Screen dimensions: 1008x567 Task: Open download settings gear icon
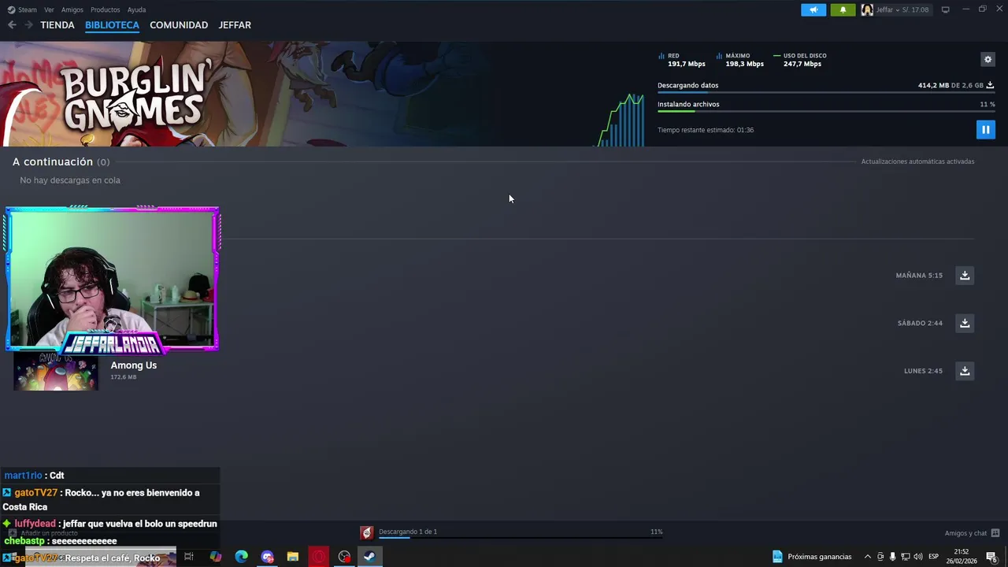pos(988,59)
